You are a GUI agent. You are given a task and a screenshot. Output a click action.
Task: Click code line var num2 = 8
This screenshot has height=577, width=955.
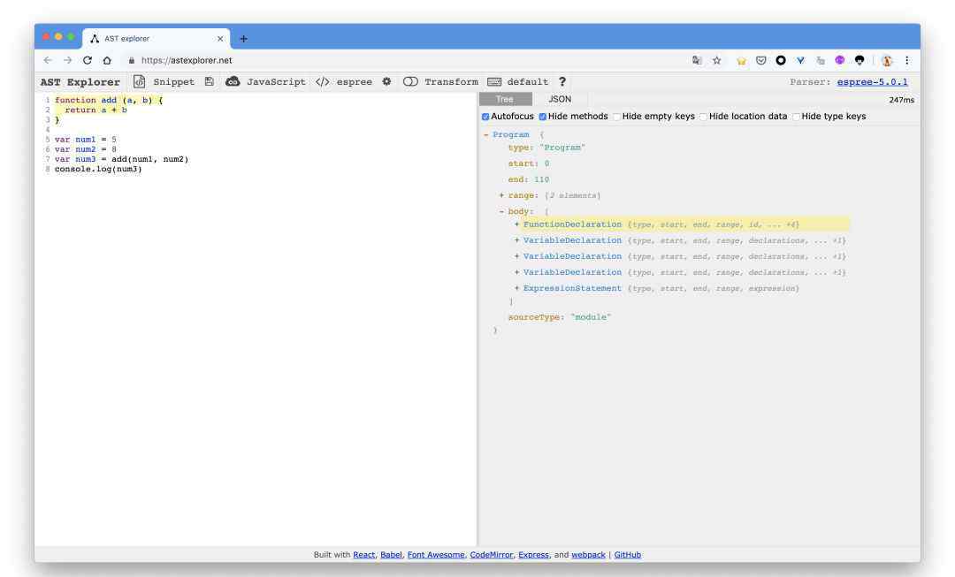(85, 149)
